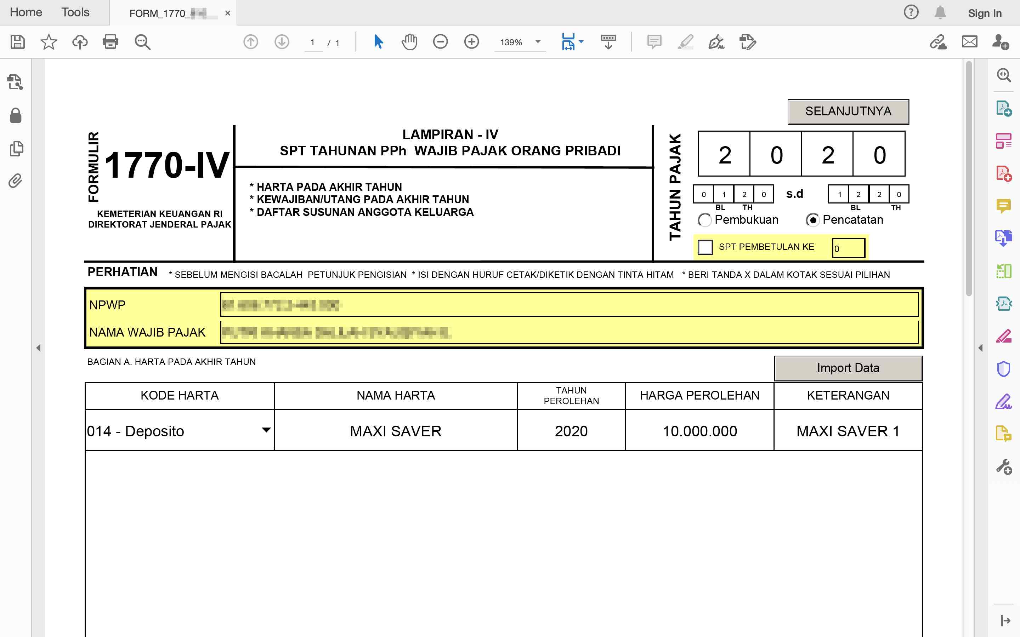The image size is (1020, 637).
Task: Switch to the Tools tab
Action: [75, 12]
